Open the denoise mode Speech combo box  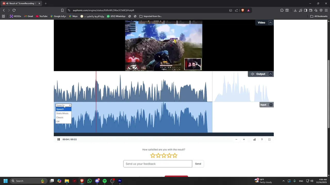[x=63, y=105]
